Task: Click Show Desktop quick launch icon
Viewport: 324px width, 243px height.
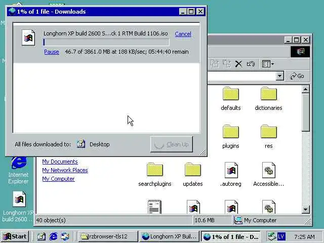Action: point(42,236)
